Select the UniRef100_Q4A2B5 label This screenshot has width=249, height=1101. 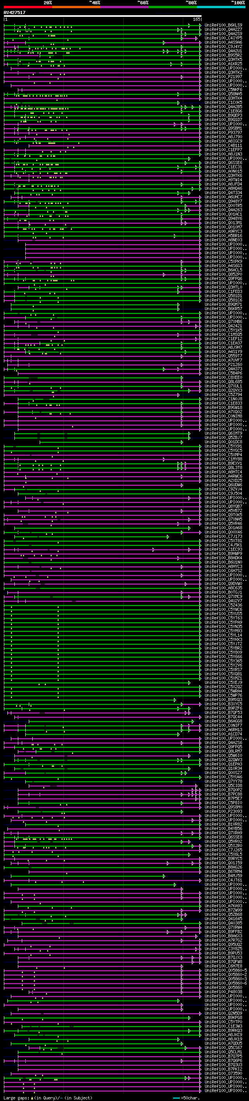point(223,107)
